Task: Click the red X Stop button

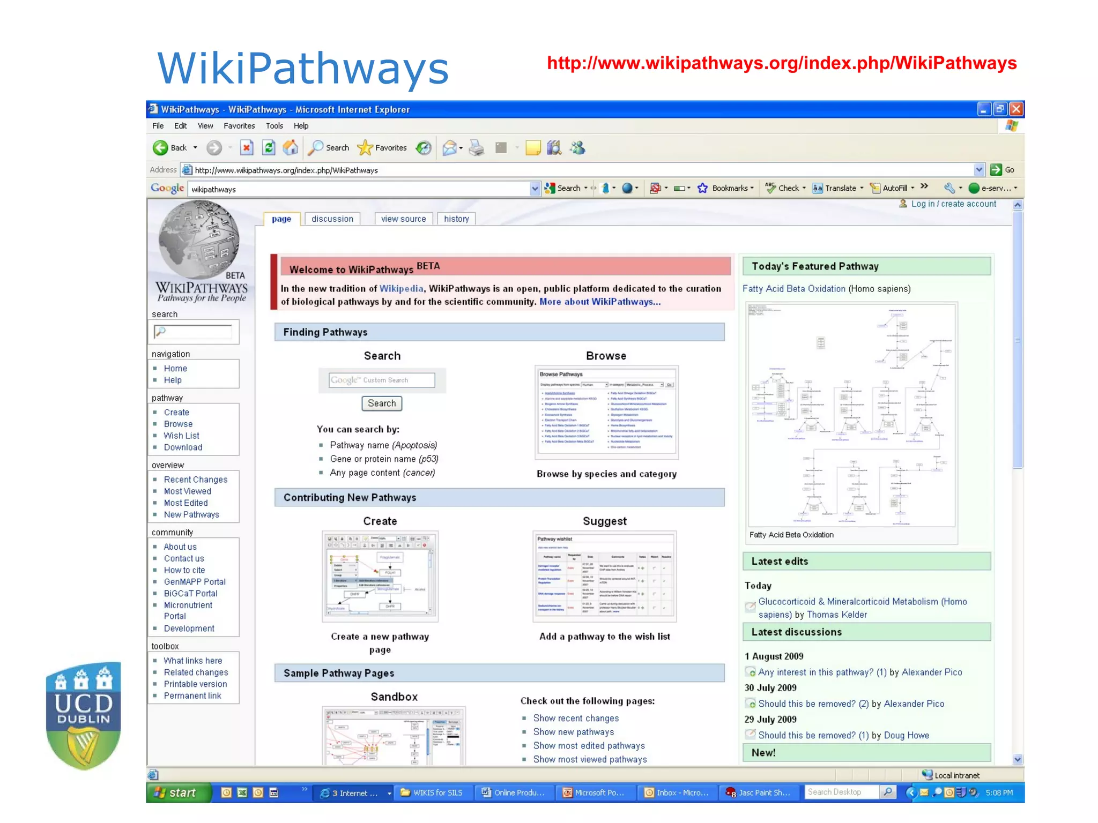Action: pyautogui.click(x=246, y=147)
